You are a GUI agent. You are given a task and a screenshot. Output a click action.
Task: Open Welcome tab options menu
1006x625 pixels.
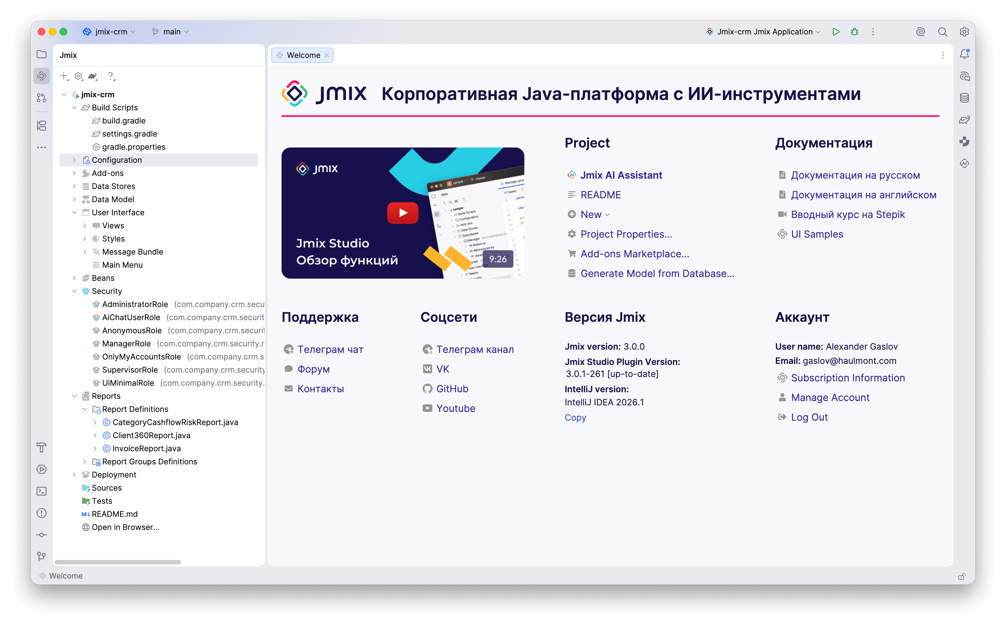(x=943, y=55)
